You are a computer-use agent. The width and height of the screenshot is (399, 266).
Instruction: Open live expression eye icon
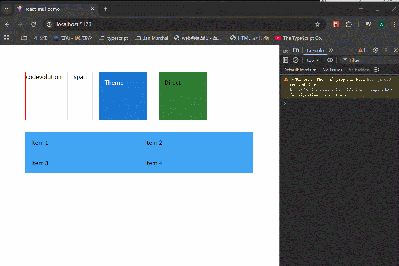[x=330, y=60]
